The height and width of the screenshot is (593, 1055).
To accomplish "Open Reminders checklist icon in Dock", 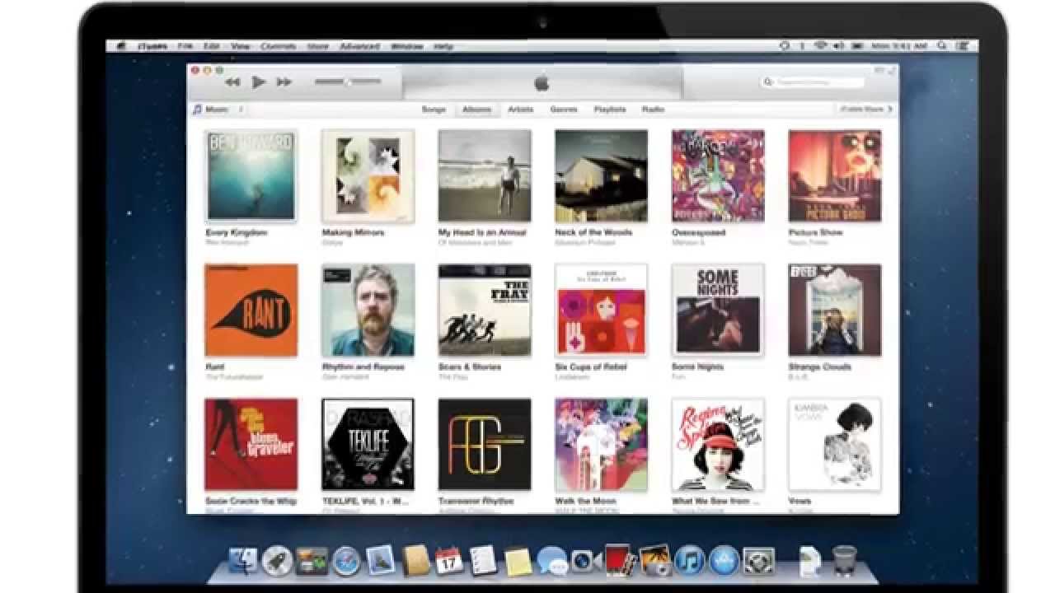I will (483, 561).
